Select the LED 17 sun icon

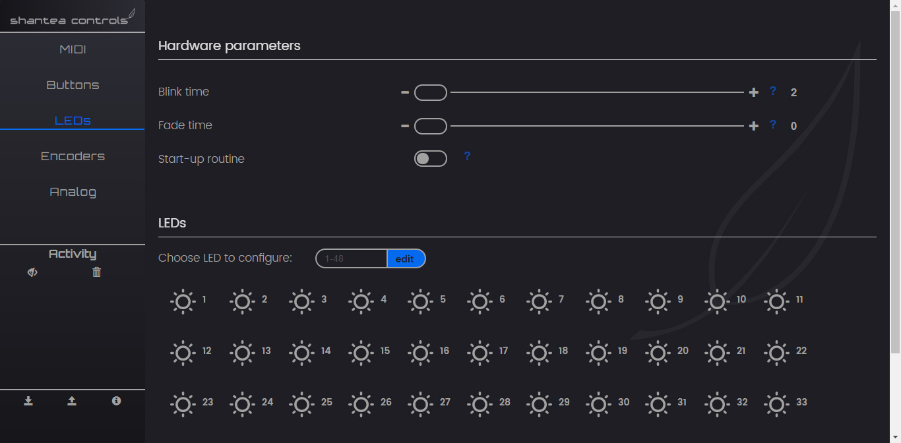tap(480, 353)
